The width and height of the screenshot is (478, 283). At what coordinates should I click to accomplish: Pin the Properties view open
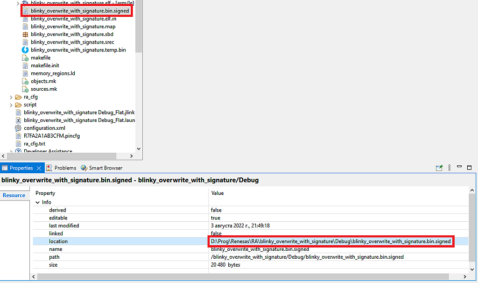439,168
